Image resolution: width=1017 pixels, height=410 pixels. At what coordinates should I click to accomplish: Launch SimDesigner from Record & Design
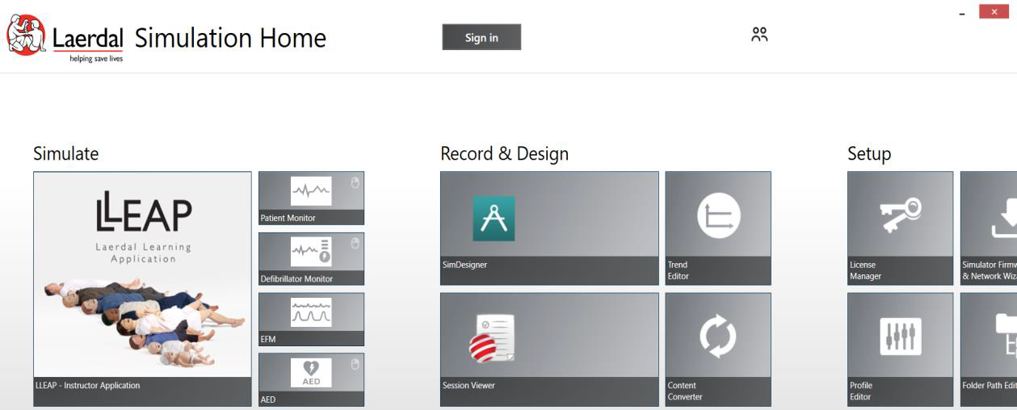[549, 228]
